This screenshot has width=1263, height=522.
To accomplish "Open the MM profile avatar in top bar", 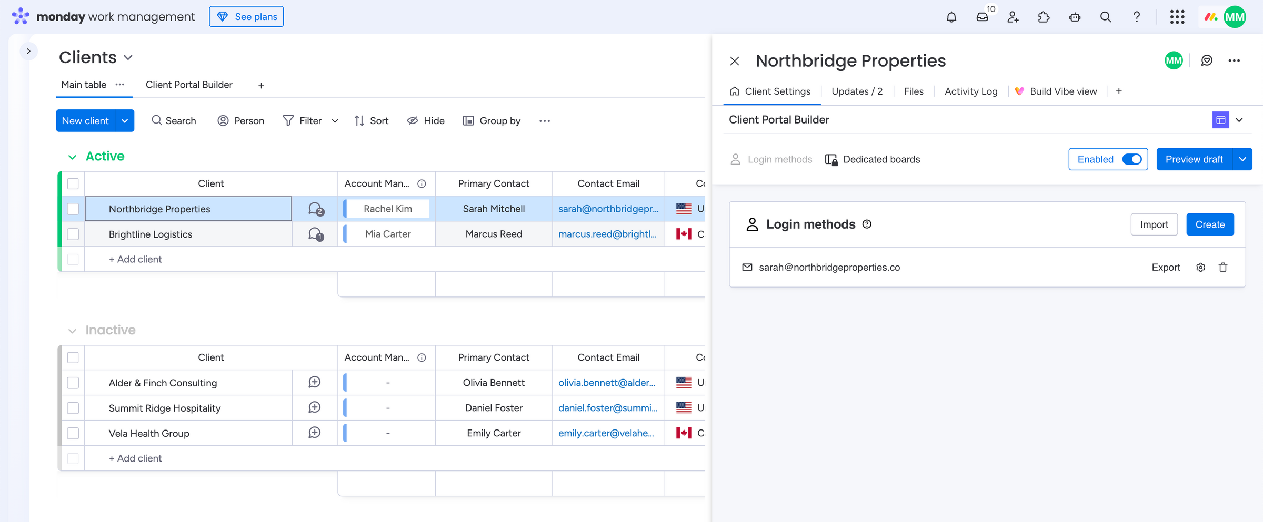I will 1235,17.
